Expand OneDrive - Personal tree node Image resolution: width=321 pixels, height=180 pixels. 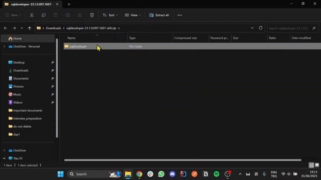5,46
